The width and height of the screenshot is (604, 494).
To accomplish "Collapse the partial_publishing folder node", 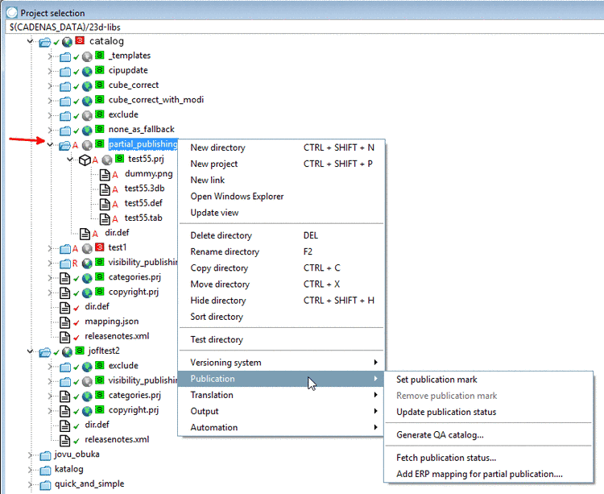I will pyautogui.click(x=50, y=145).
